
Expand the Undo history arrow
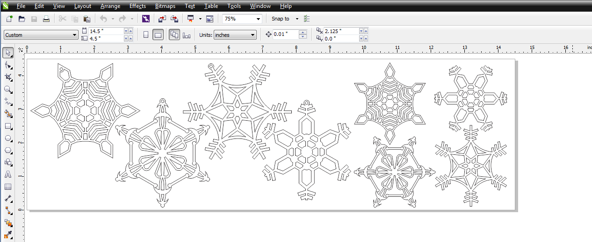click(113, 19)
